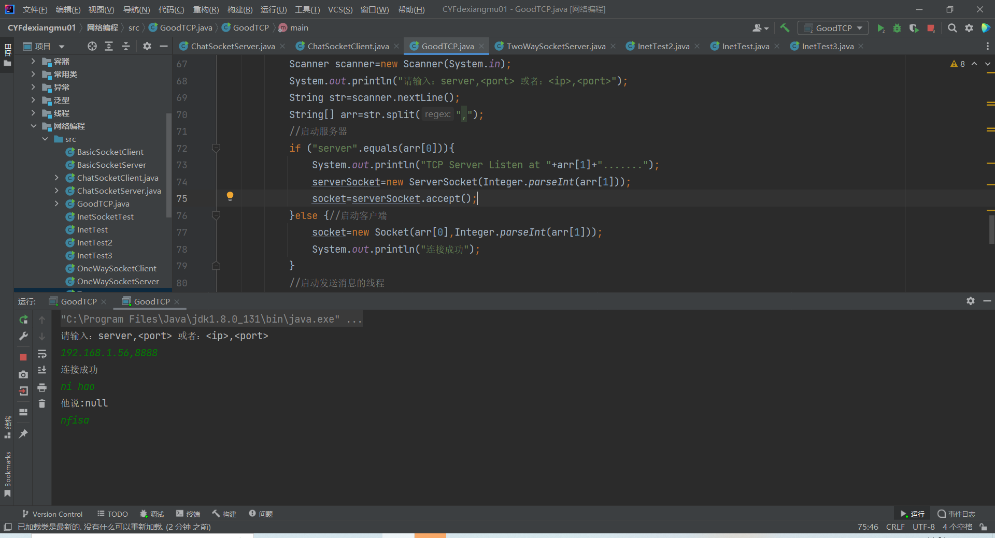Print the console output
The width and height of the screenshot is (995, 538).
tap(42, 388)
